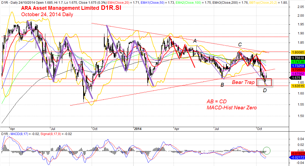Image resolution: width=305 pixels, height=166 pixels.
Task: Select the green 1.74738 price tag
Action: tap(298, 62)
